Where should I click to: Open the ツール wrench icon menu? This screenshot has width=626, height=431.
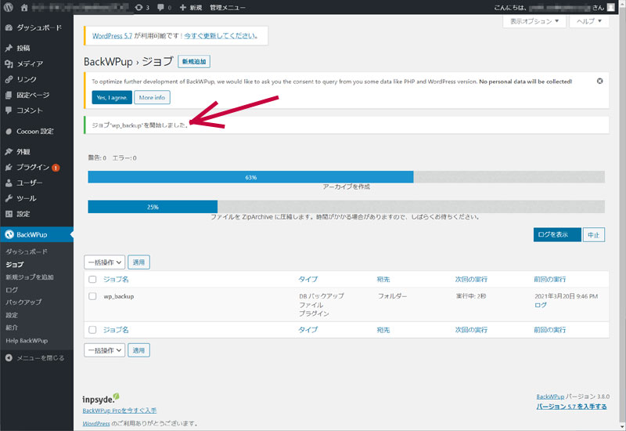9,198
